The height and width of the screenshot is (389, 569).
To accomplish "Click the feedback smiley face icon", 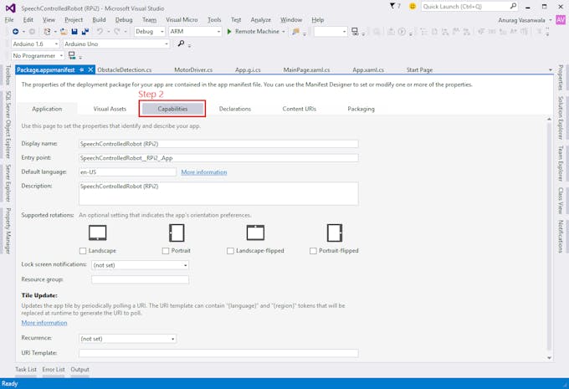I will click(412, 7).
